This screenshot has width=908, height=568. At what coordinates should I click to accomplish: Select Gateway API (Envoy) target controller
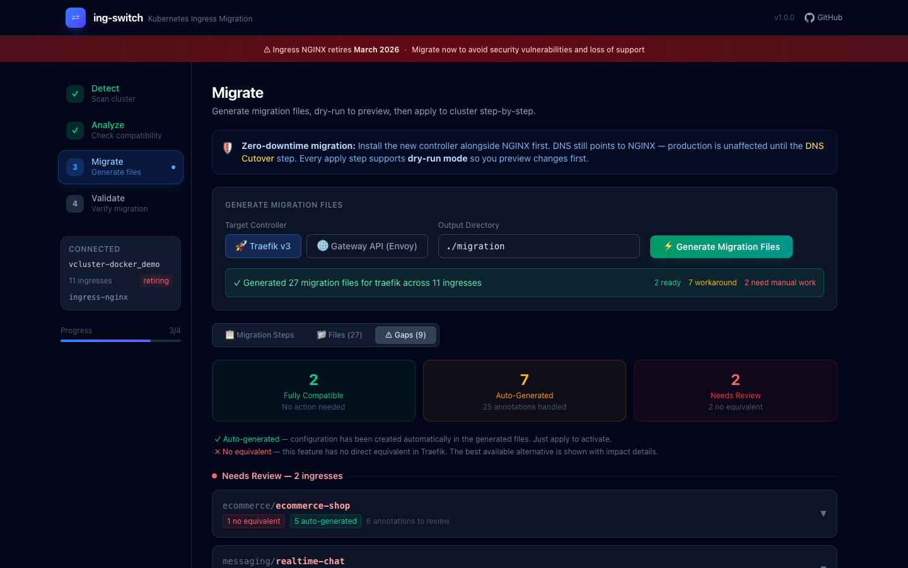coord(367,246)
